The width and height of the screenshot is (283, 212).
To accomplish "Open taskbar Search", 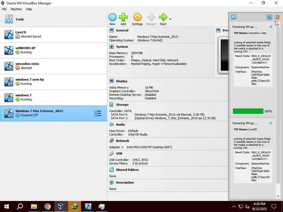I will [20, 206].
